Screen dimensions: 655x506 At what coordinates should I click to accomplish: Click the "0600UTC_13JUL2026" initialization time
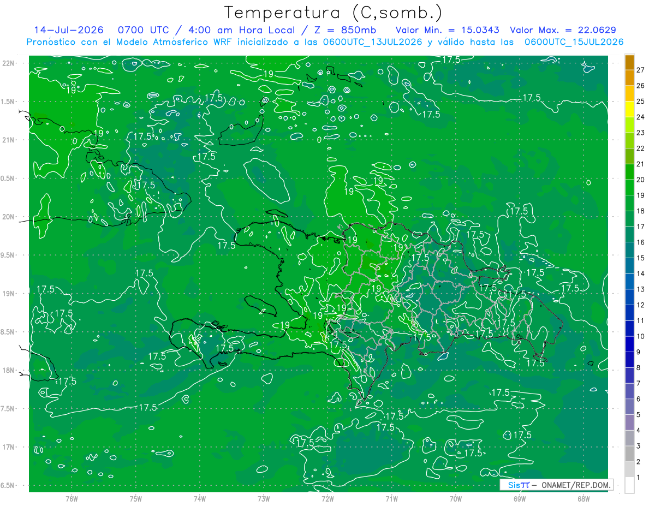[373, 42]
